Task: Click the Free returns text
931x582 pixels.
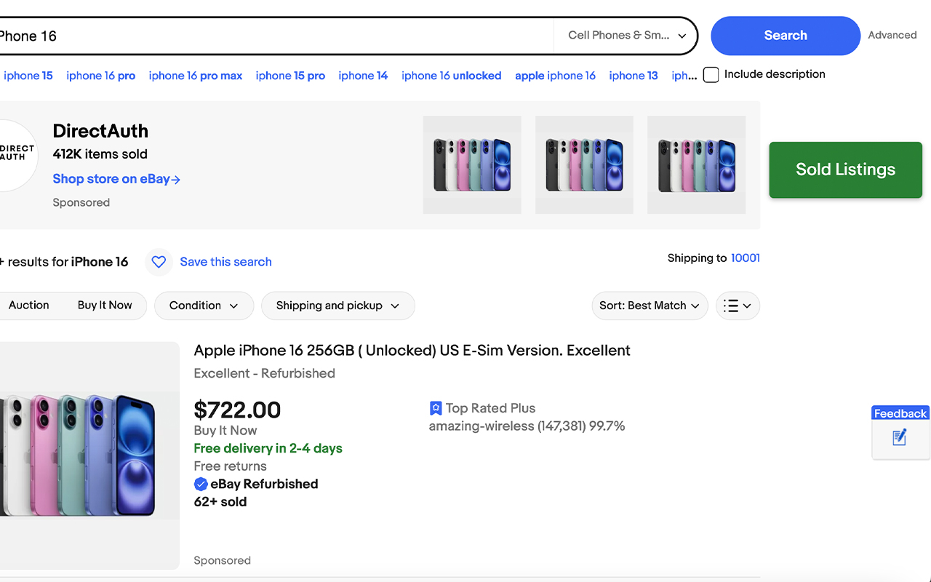Action: pos(230,466)
